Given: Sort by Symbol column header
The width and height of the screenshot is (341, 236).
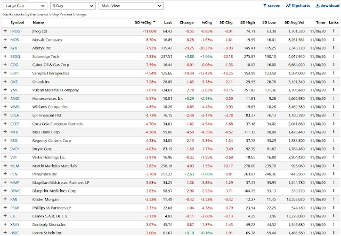Looking at the screenshot, I should [17, 22].
